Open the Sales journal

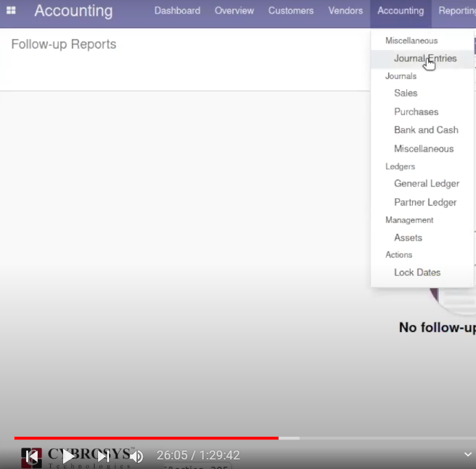[405, 93]
